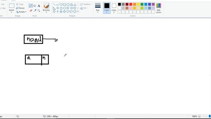
Task: Pick the orange color swatch
Action: click(x=135, y=4)
